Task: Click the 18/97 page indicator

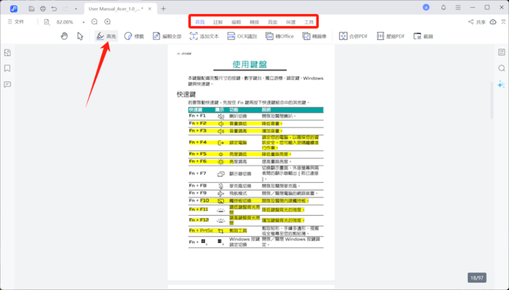Action: [477, 278]
